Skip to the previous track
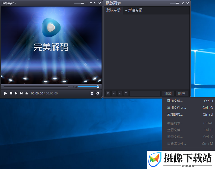 coord(16,93)
